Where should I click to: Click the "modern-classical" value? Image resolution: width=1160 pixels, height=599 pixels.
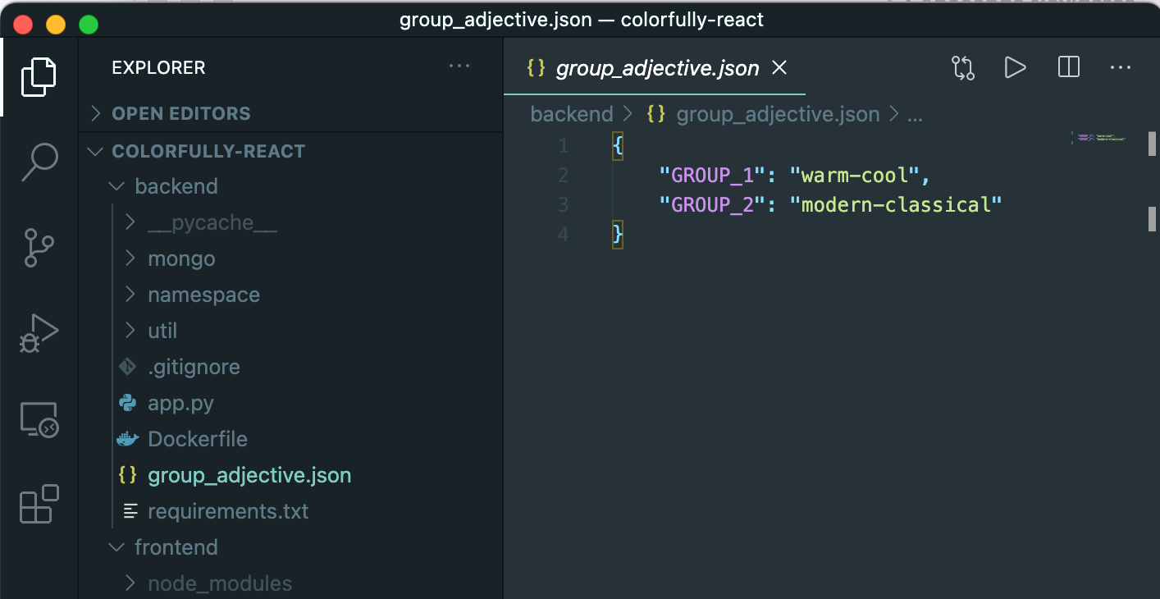coord(896,204)
